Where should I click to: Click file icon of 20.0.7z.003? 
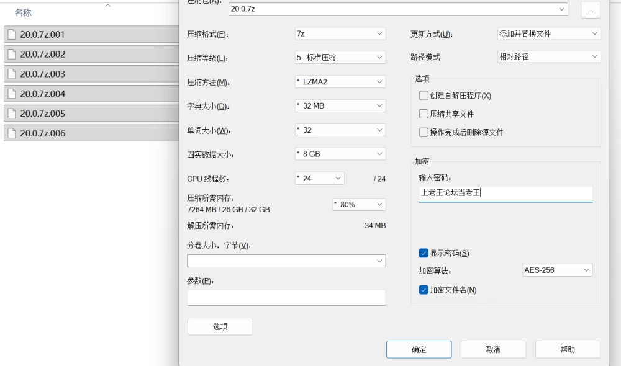click(12, 74)
